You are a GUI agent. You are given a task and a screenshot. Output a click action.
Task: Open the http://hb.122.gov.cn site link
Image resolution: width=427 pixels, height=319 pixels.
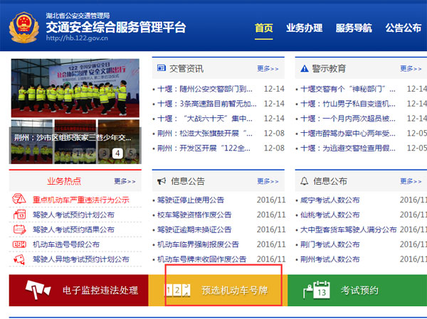click(x=77, y=38)
